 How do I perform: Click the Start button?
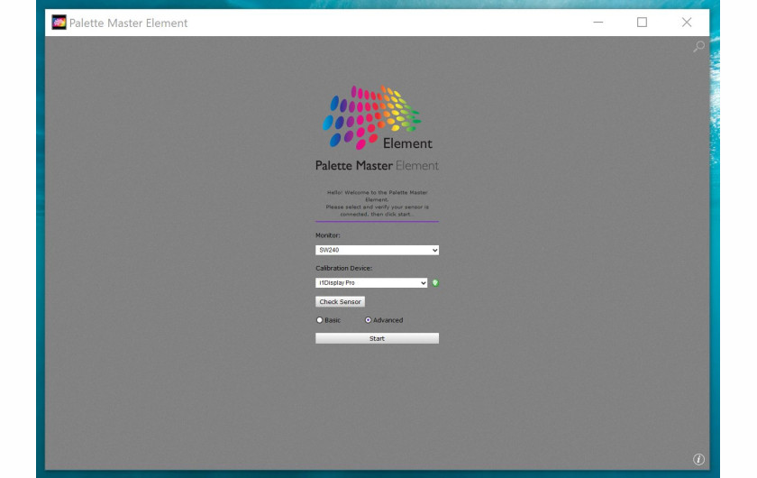tap(377, 338)
